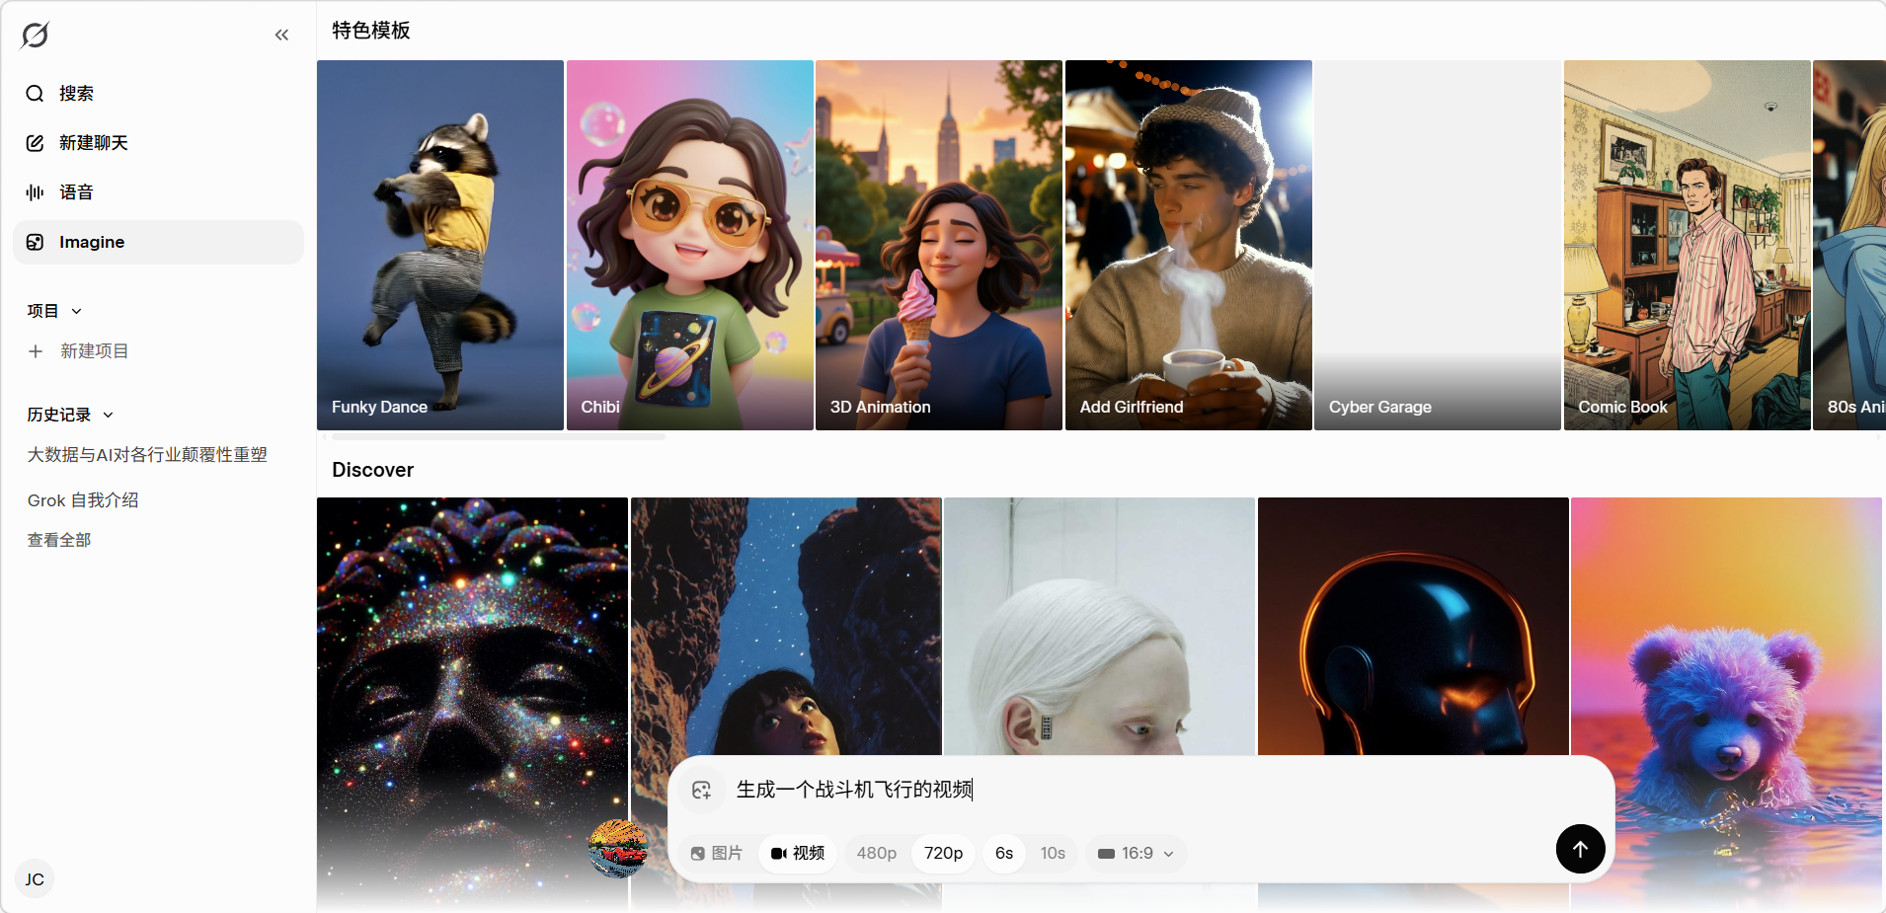Choose the 10s duration option

coord(1053,853)
